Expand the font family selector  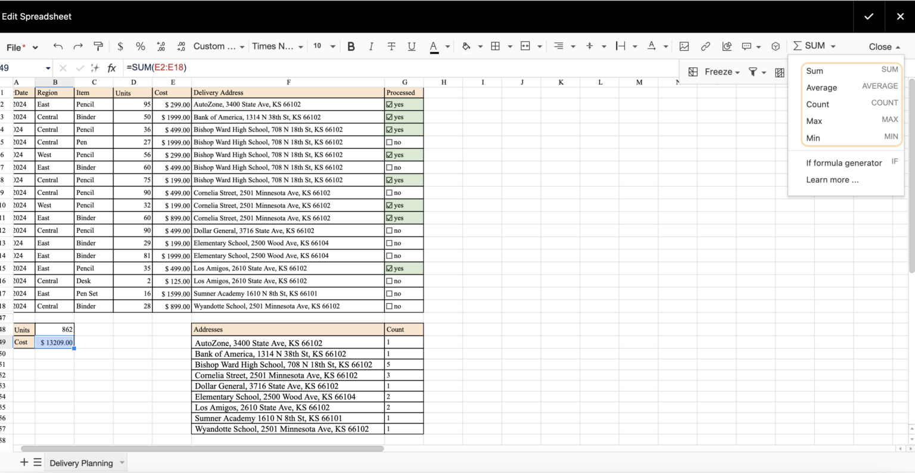pos(278,46)
